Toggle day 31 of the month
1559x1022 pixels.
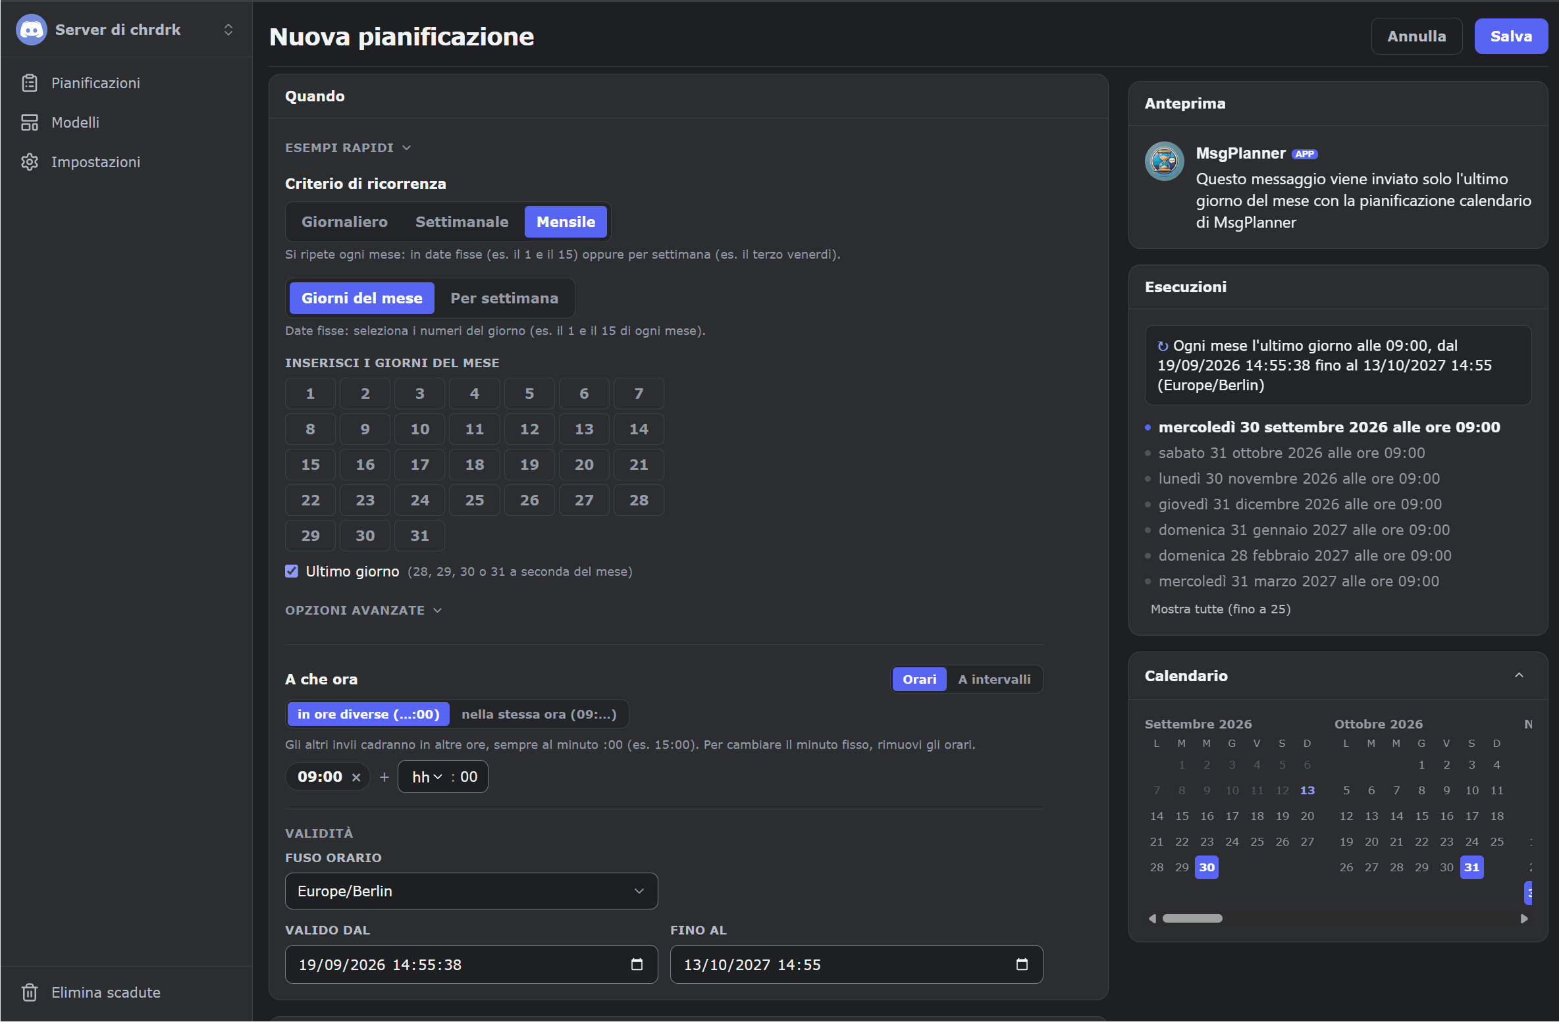[419, 536]
